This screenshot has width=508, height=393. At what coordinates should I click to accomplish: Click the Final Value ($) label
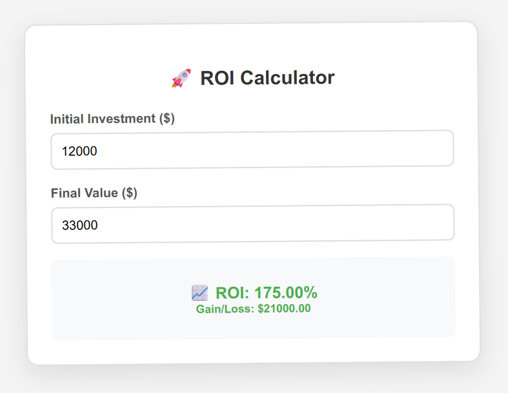tap(94, 193)
